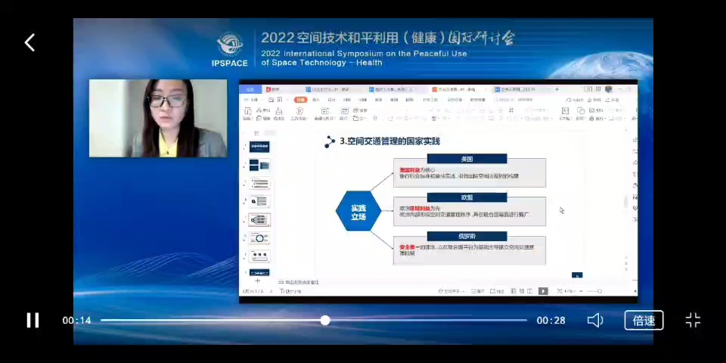Click the slide's vertical scrollbar
Image resolution: width=726 pixels, height=363 pixels.
click(x=626, y=203)
